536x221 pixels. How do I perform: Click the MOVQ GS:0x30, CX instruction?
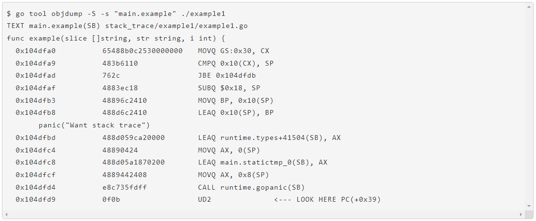click(233, 51)
